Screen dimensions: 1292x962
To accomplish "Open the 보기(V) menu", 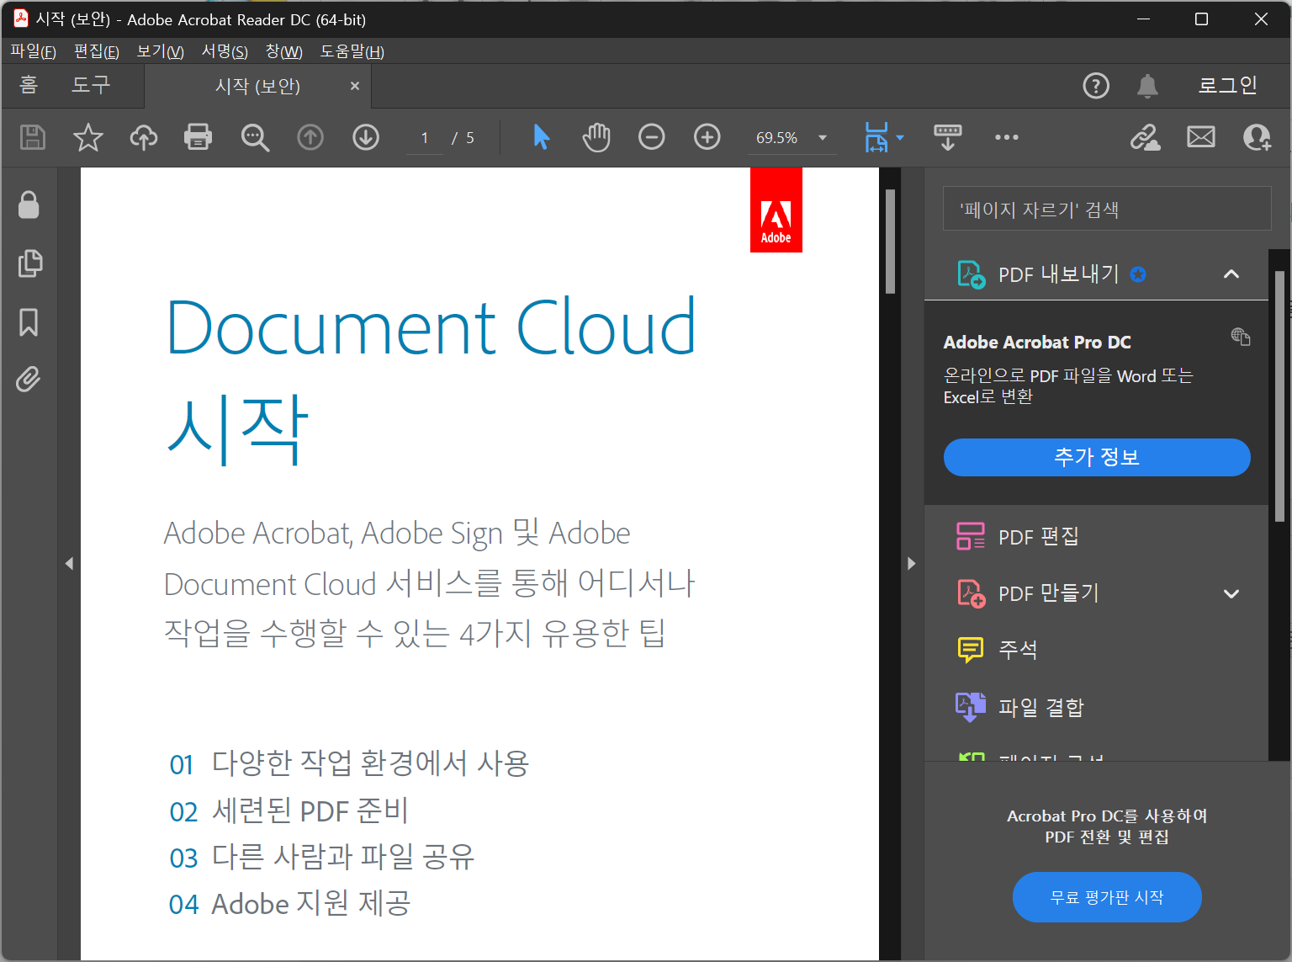I will pyautogui.click(x=161, y=51).
